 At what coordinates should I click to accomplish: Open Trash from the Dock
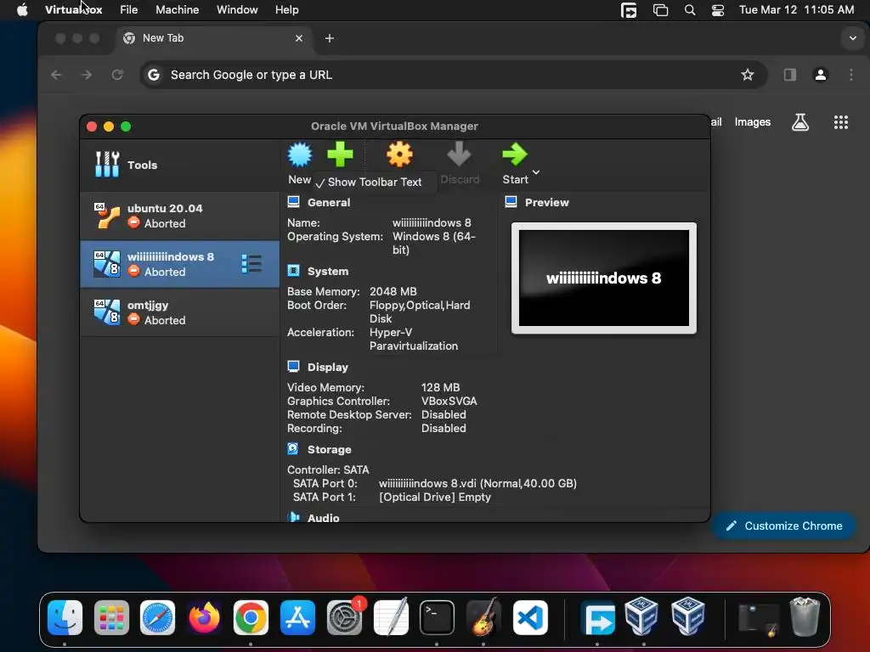point(805,616)
